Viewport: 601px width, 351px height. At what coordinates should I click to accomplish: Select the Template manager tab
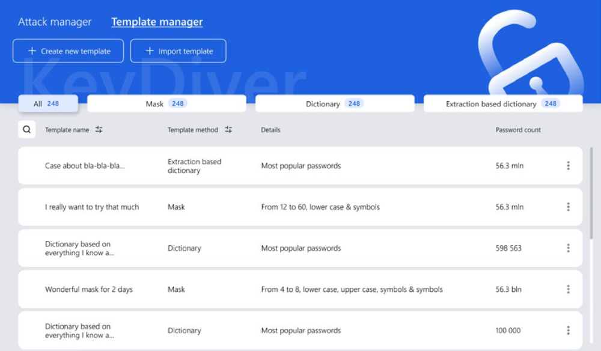click(x=157, y=22)
